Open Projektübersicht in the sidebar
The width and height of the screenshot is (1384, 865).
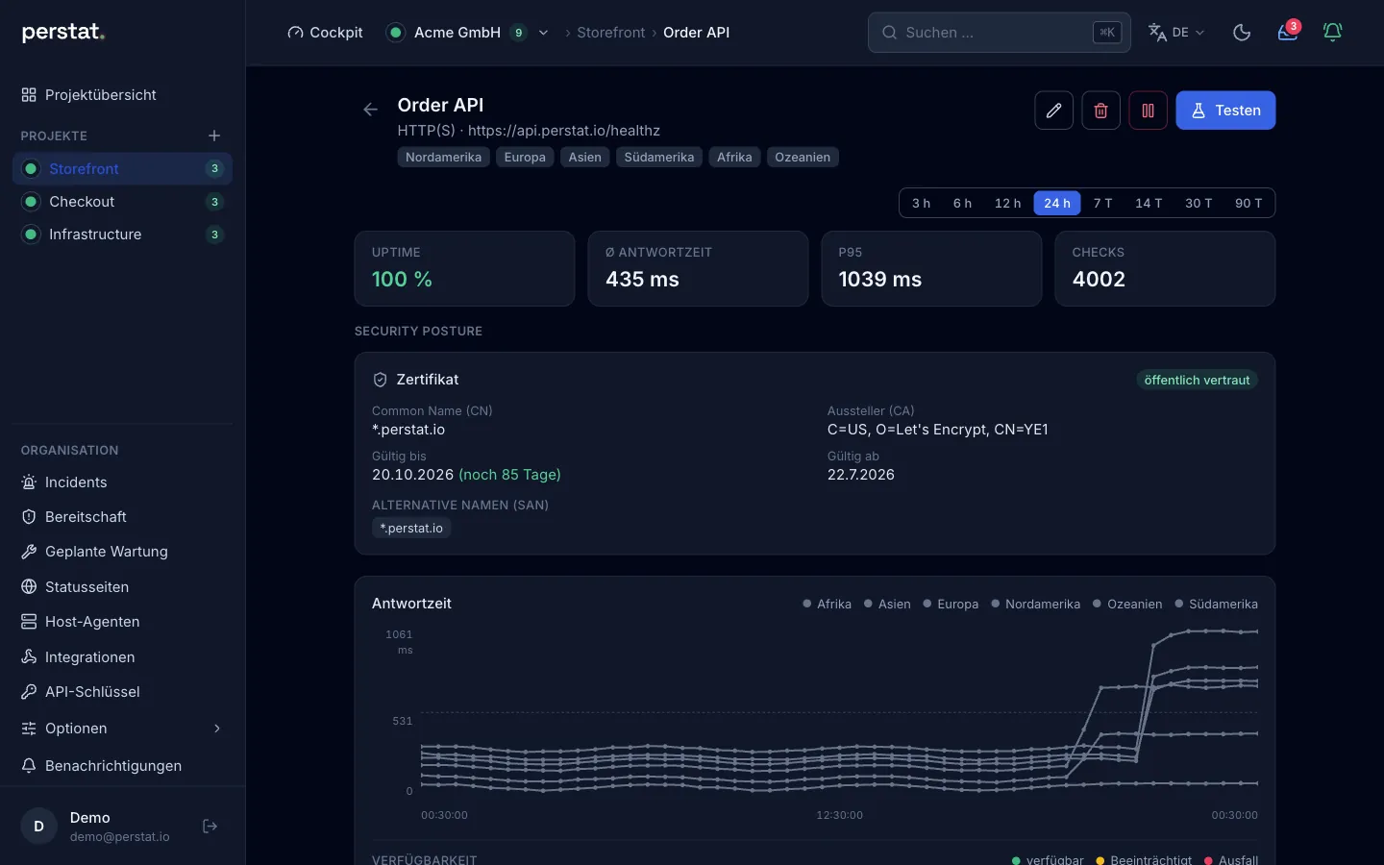pos(122,95)
